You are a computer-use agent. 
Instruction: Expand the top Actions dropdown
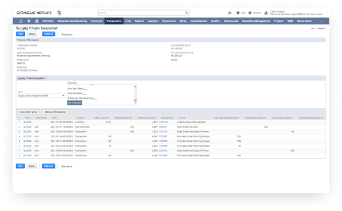67,34
